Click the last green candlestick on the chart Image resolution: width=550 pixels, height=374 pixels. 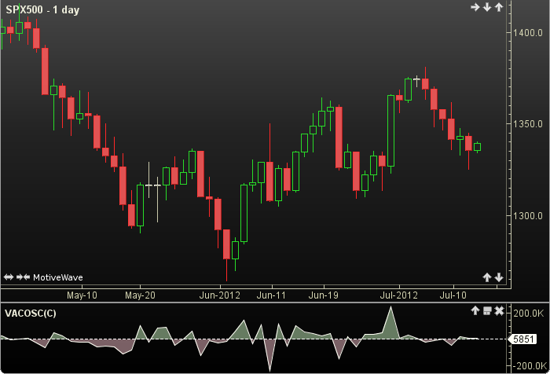(478, 147)
